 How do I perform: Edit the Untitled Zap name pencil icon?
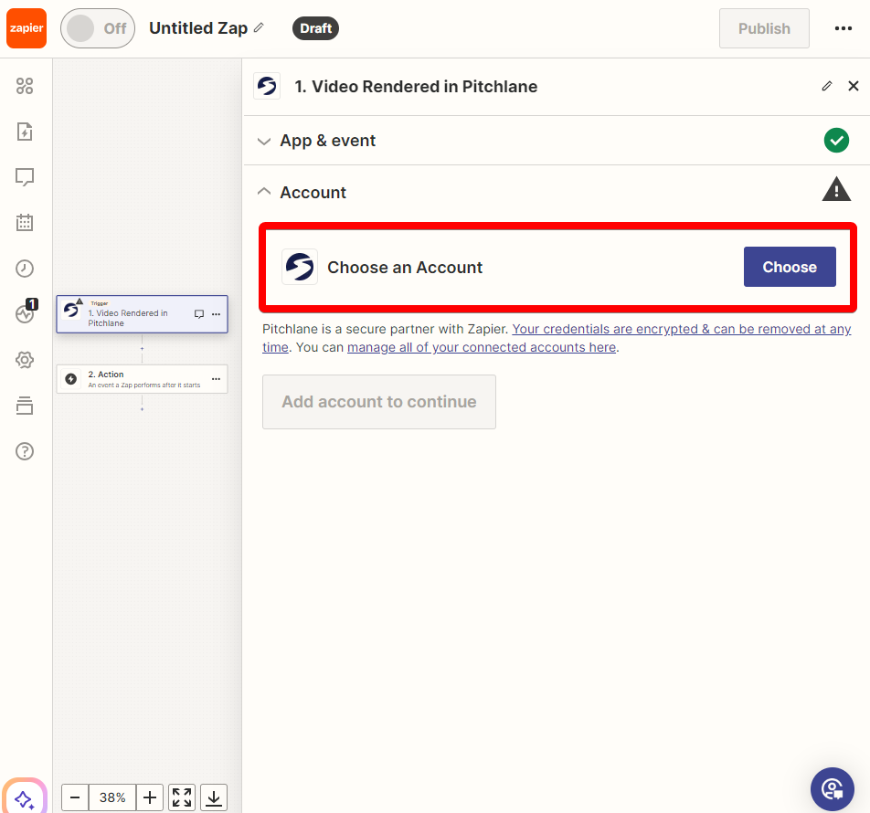tap(259, 27)
